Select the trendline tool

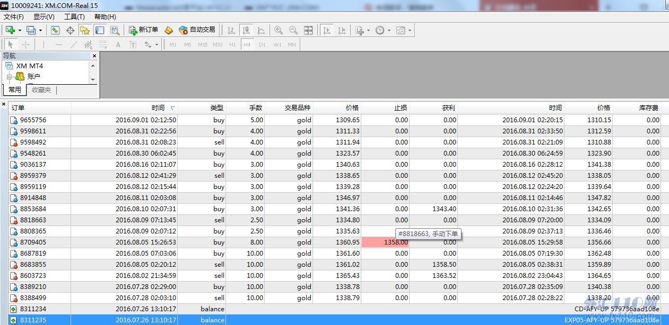click(x=73, y=44)
